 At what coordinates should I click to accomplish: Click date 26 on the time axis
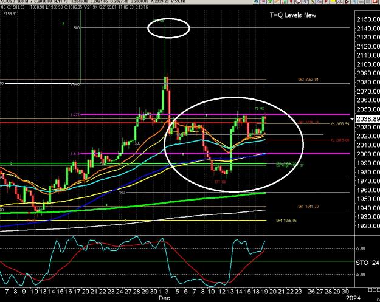coord(311,292)
